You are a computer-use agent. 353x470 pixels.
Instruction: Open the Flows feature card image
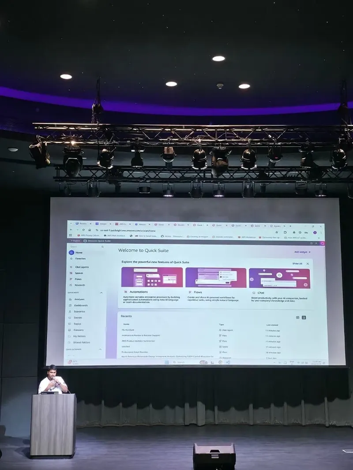[216, 278]
